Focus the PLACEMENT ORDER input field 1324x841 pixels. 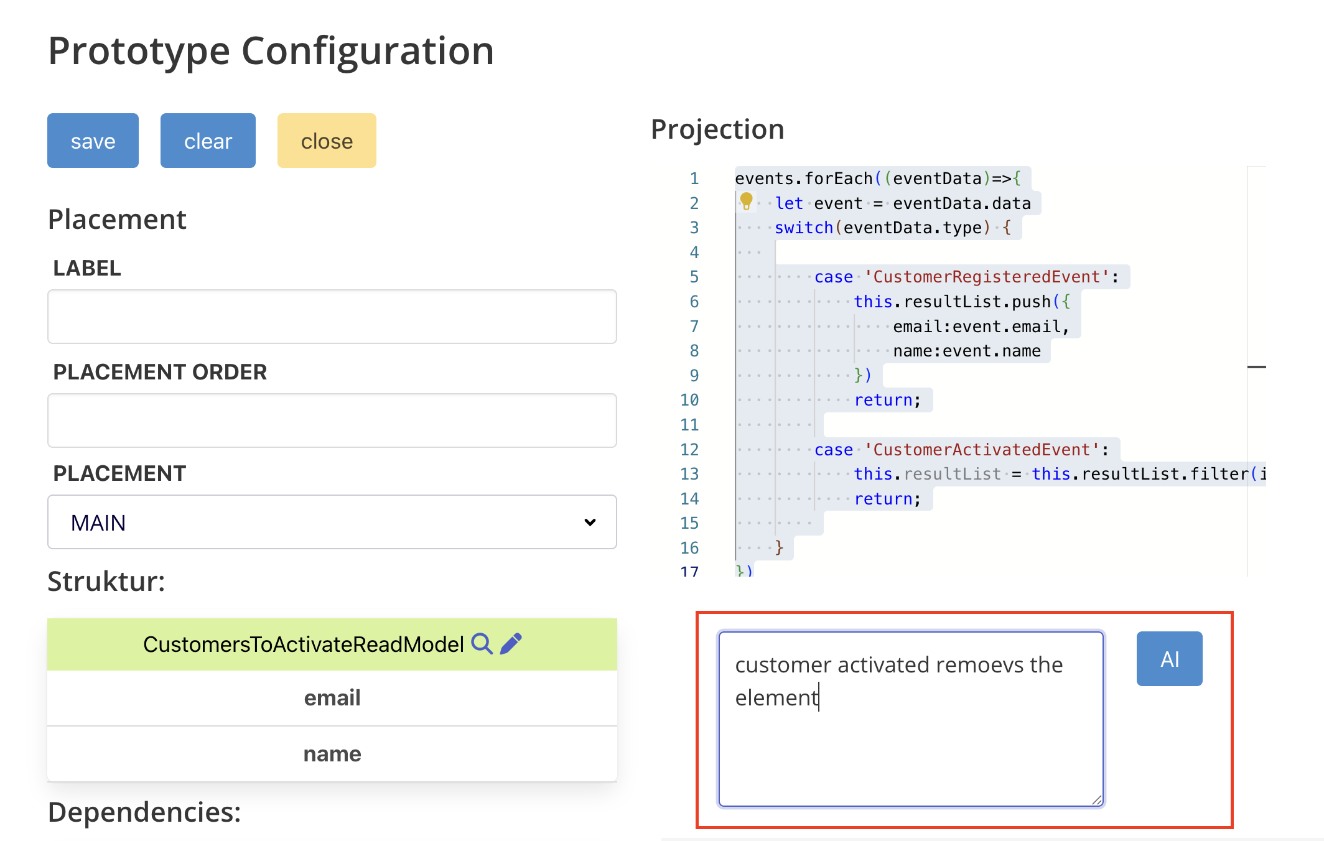click(x=332, y=420)
